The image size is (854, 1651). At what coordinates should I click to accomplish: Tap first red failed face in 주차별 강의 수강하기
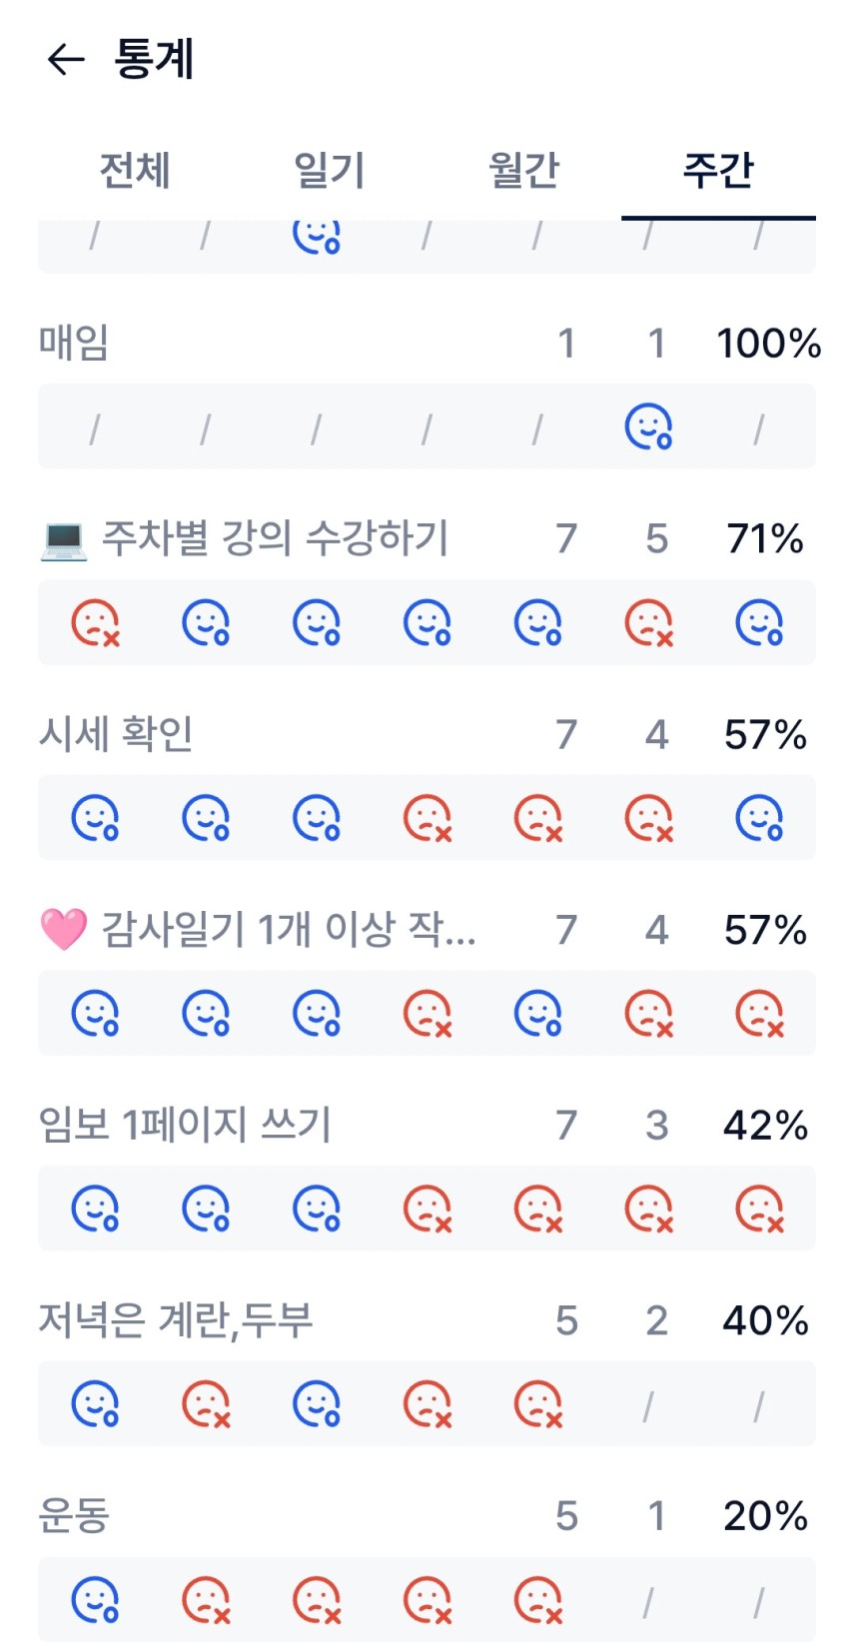95,623
